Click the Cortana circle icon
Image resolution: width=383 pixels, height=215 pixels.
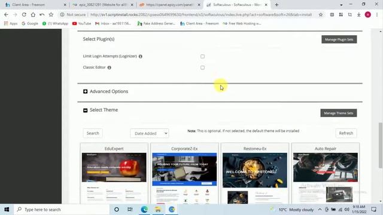(x=117, y=210)
